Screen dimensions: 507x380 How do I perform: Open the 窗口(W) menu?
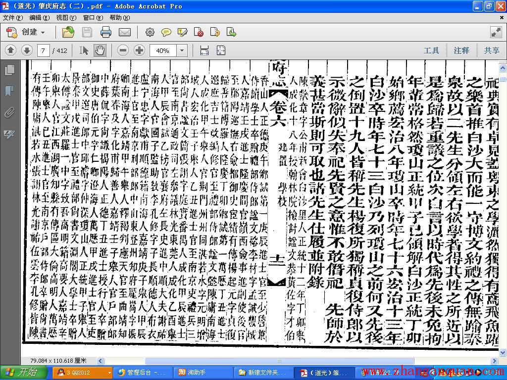pyautogui.click(x=93, y=18)
